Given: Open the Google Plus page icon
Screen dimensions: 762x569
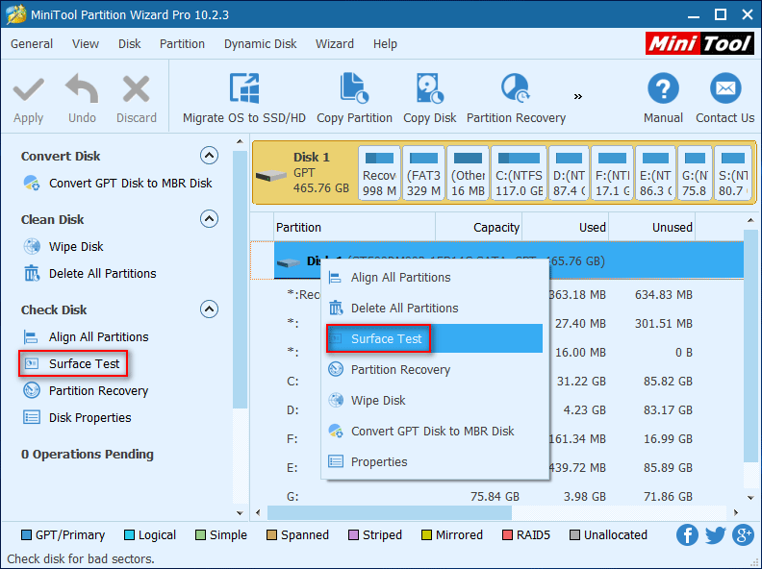Looking at the screenshot, I should pyautogui.click(x=743, y=535).
